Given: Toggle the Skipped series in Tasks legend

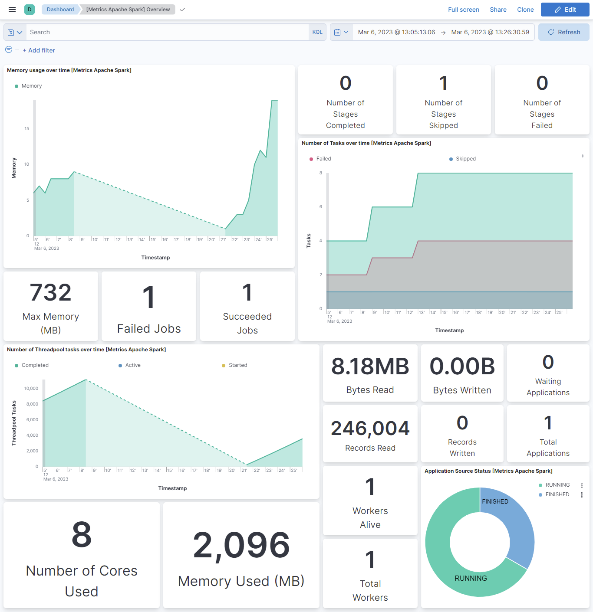Looking at the screenshot, I should click(x=465, y=159).
